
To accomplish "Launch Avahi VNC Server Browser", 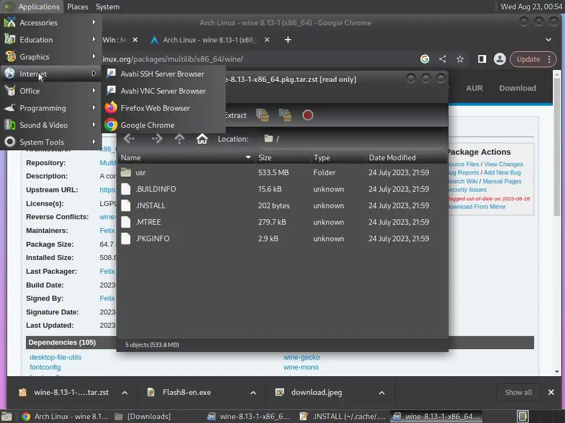I will point(163,91).
